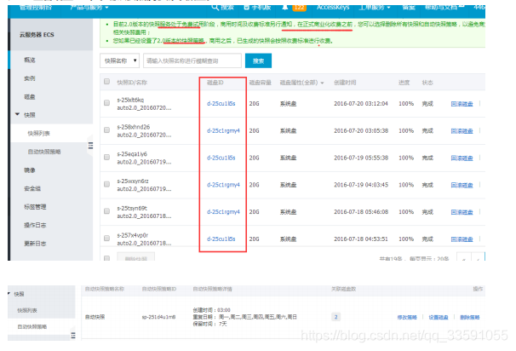Click 回滚磁盘 for snapshot s-25wxyn6rz
Screen dimensions: 516x351
462,185
